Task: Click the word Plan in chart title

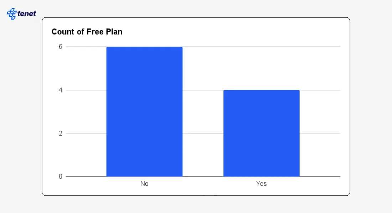Action: 114,32
